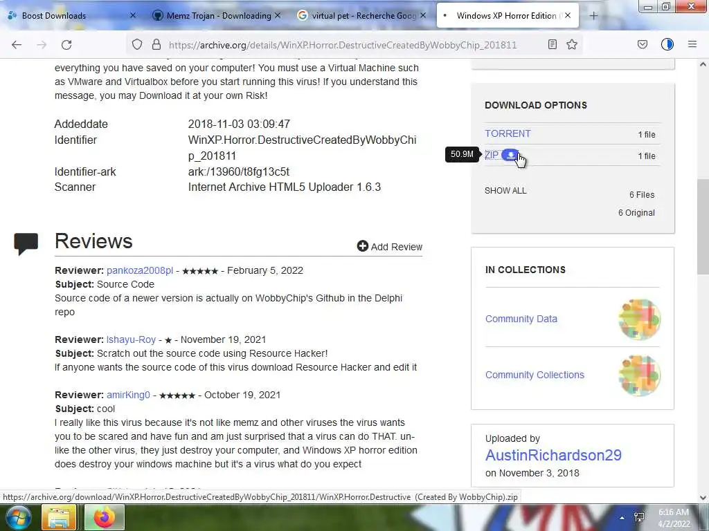
Task: Go back to the previous page
Action: tap(17, 45)
